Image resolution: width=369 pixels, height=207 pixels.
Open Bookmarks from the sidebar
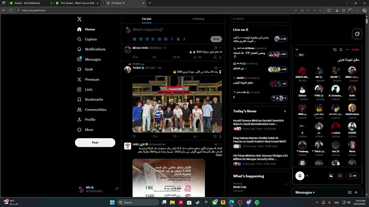tap(90, 99)
